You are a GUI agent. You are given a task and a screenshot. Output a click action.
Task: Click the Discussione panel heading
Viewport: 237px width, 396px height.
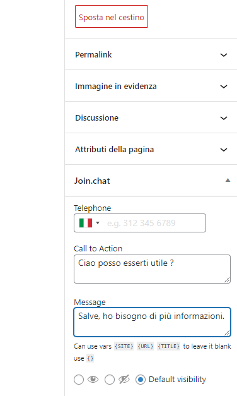[96, 118]
